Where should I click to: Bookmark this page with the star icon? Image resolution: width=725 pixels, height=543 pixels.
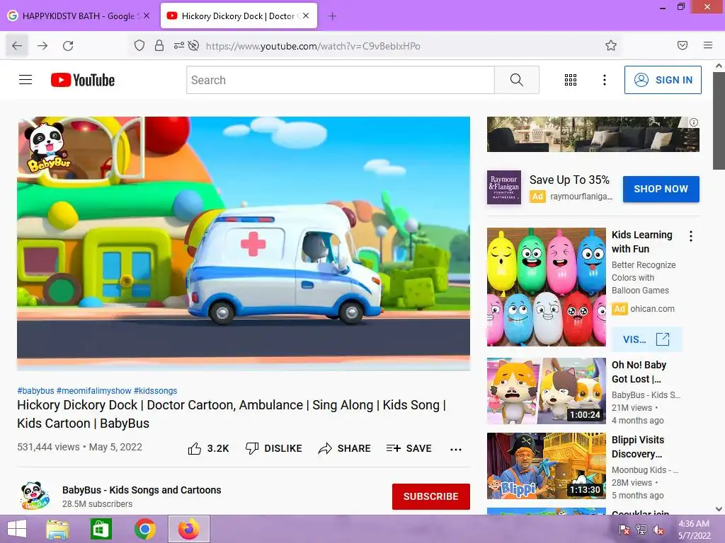tap(611, 46)
